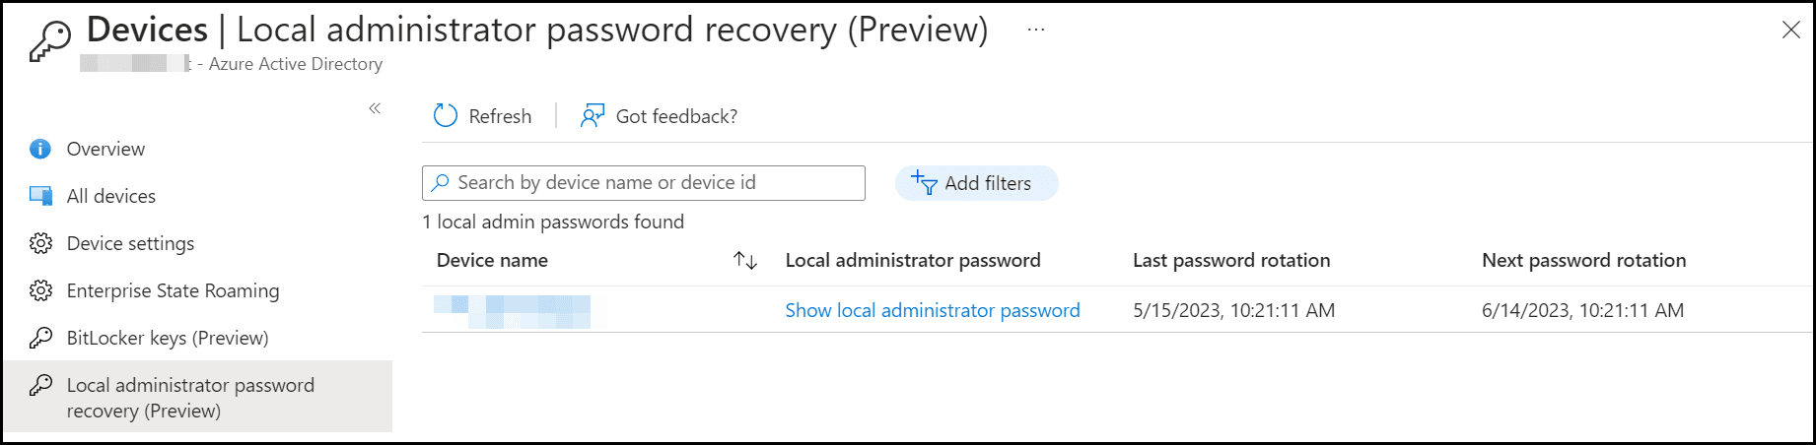This screenshot has height=445, width=1816.
Task: Go to Enterprise State Roaming page
Action: (x=173, y=290)
